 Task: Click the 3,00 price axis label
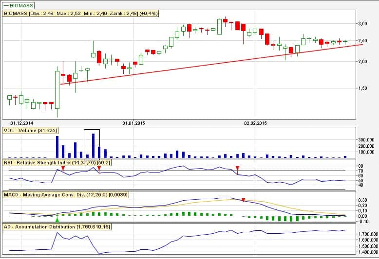click(362, 23)
